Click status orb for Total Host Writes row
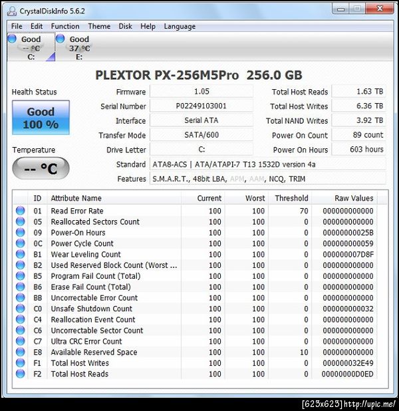 (20, 362)
